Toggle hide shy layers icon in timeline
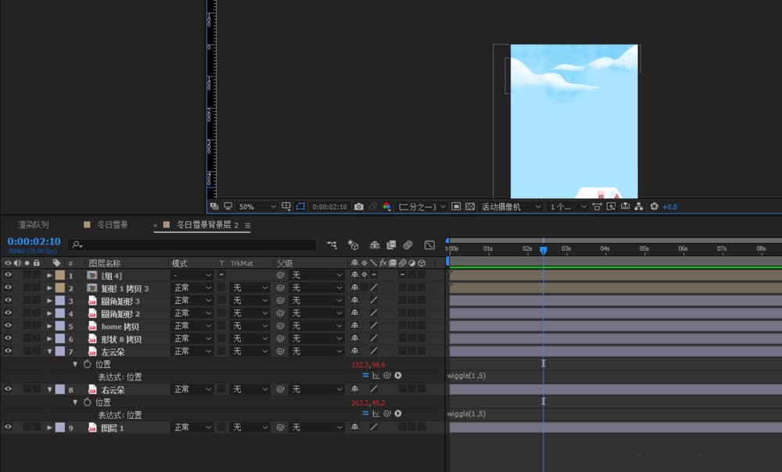 click(375, 245)
